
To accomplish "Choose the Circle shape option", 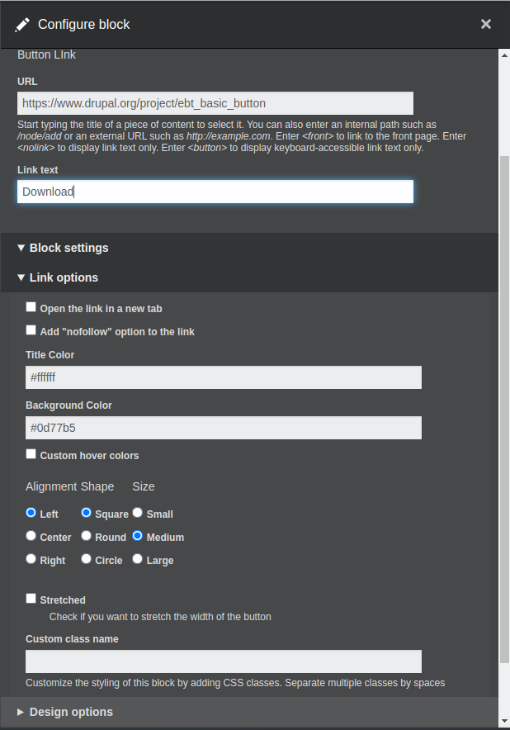I will coord(86,559).
